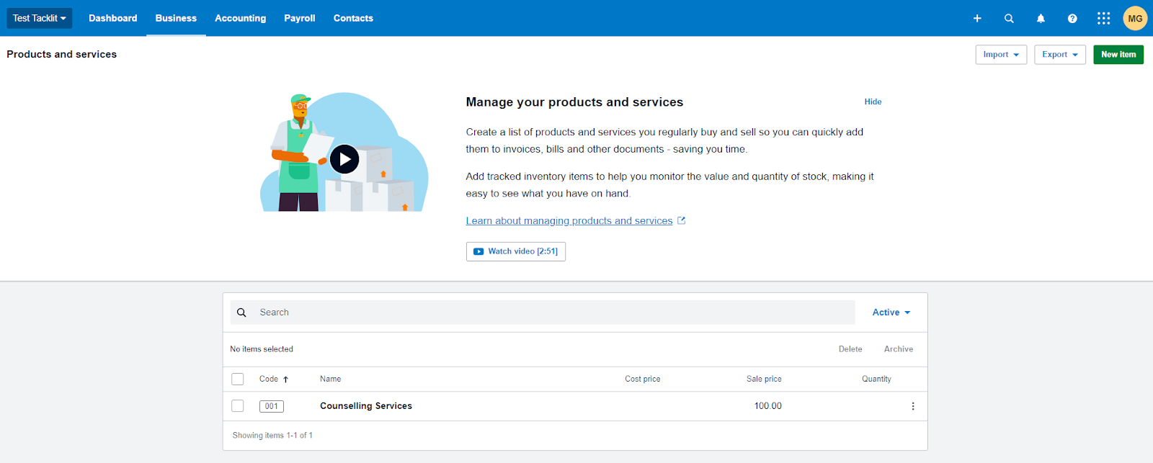Viewport: 1153px width, 463px height.
Task: Open Learn about managing products and services
Action: [x=569, y=221]
